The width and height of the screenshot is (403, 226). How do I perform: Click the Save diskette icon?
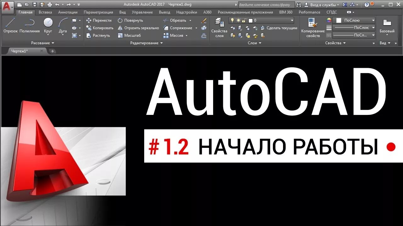pos(35,5)
